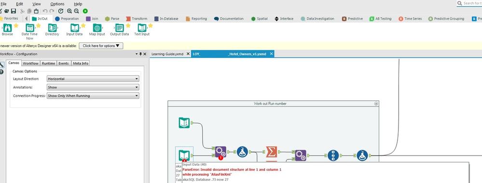This screenshot has height=183, width=482.
Task: Toggle favorite star on Date Time Now
Action: tap(39, 26)
